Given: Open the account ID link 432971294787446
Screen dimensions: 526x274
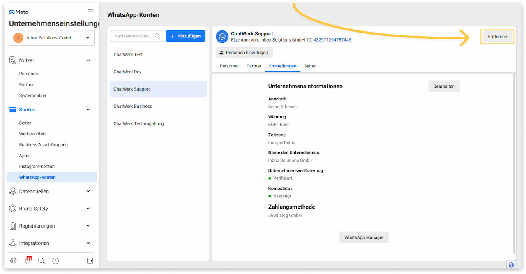Looking at the screenshot, I should pos(332,40).
